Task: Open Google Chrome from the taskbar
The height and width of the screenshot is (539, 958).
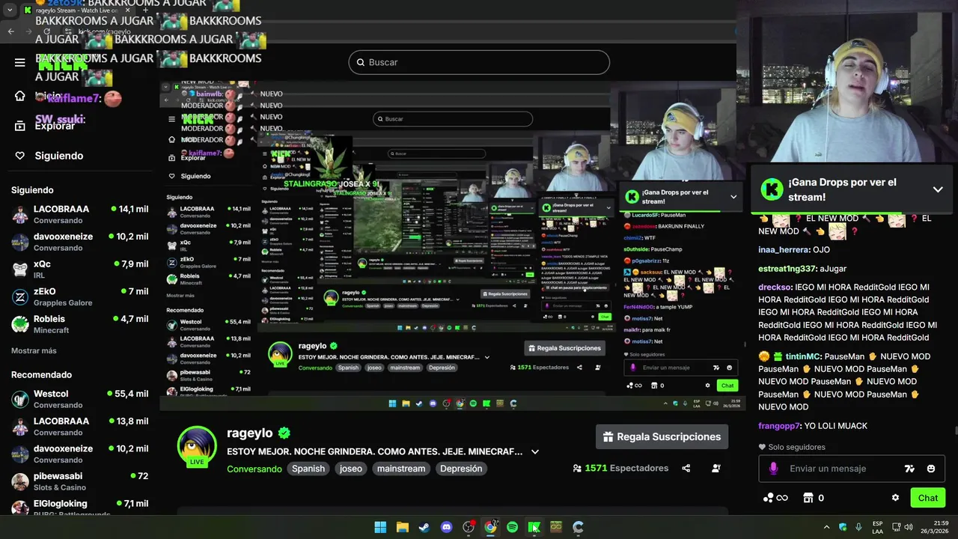Action: 490,527
